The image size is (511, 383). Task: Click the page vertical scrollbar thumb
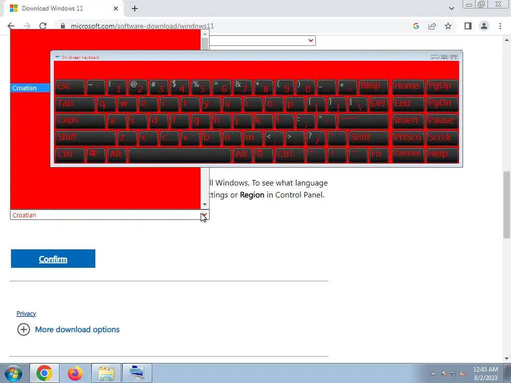(507, 204)
